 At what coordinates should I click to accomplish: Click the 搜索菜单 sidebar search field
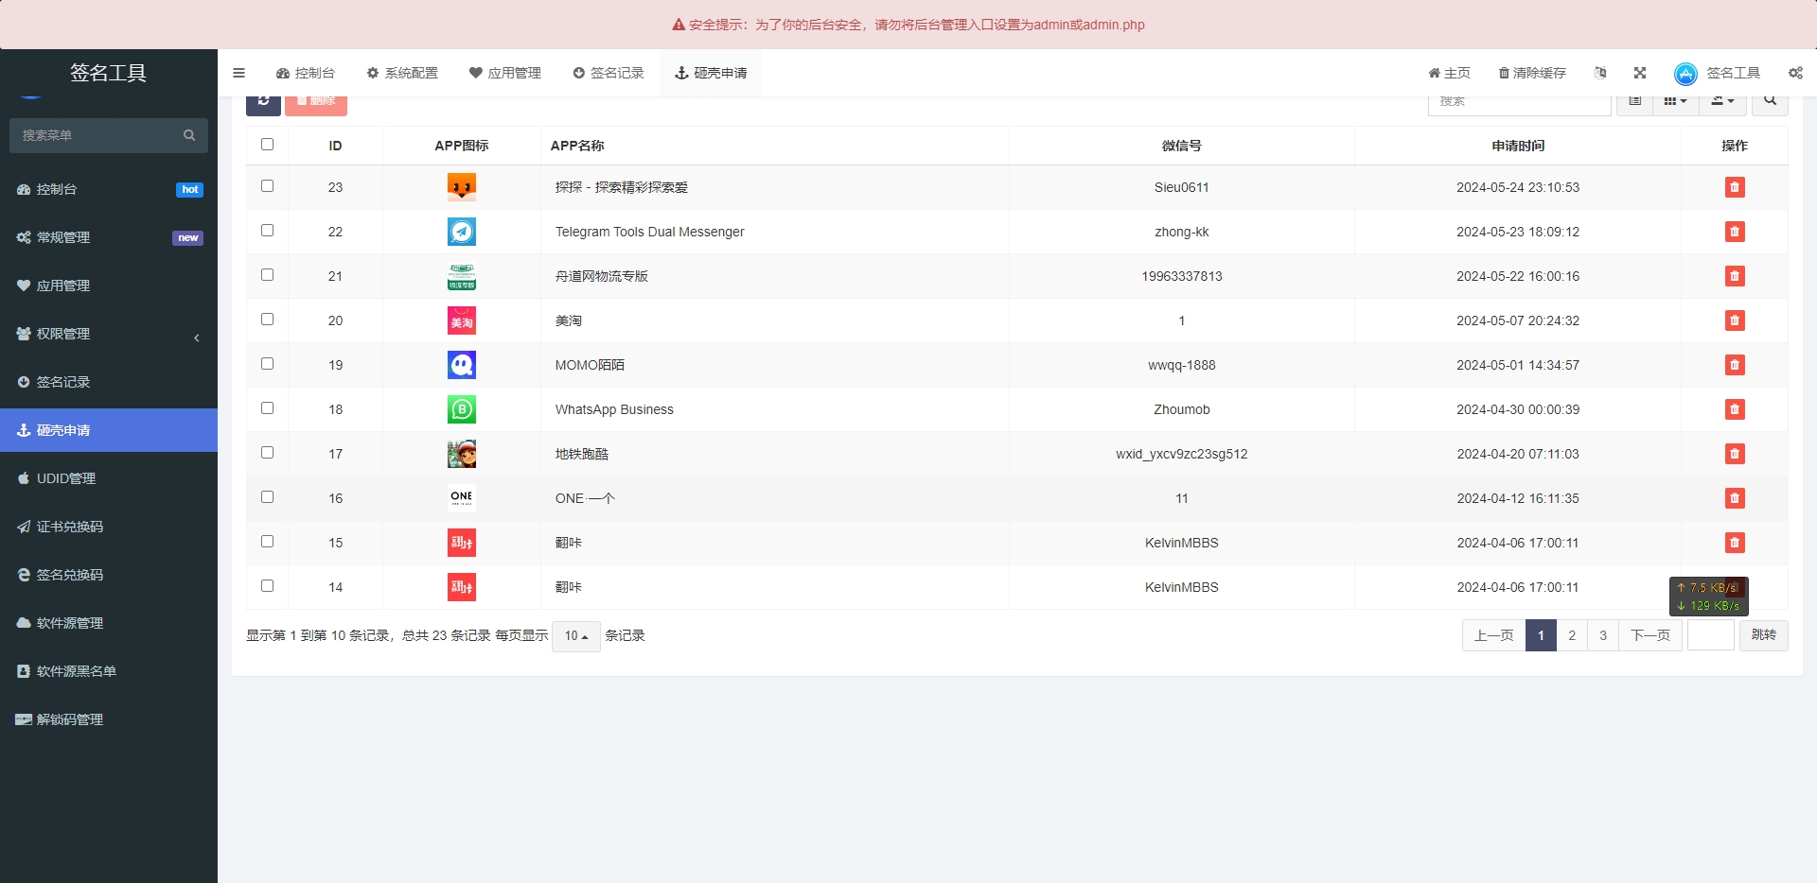point(99,135)
